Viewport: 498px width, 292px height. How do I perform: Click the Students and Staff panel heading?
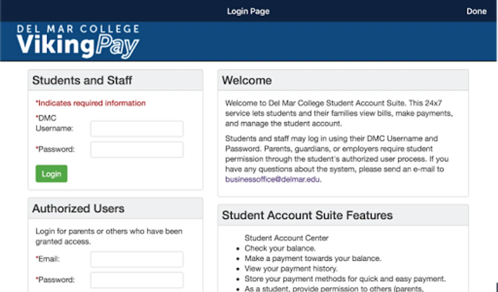point(82,80)
